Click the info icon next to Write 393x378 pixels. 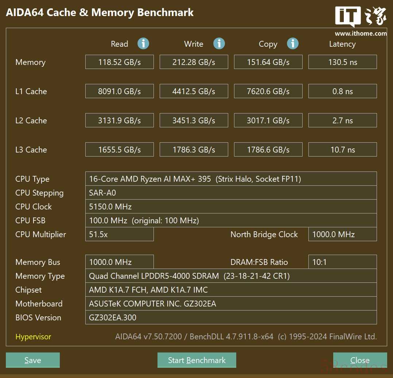tap(219, 44)
